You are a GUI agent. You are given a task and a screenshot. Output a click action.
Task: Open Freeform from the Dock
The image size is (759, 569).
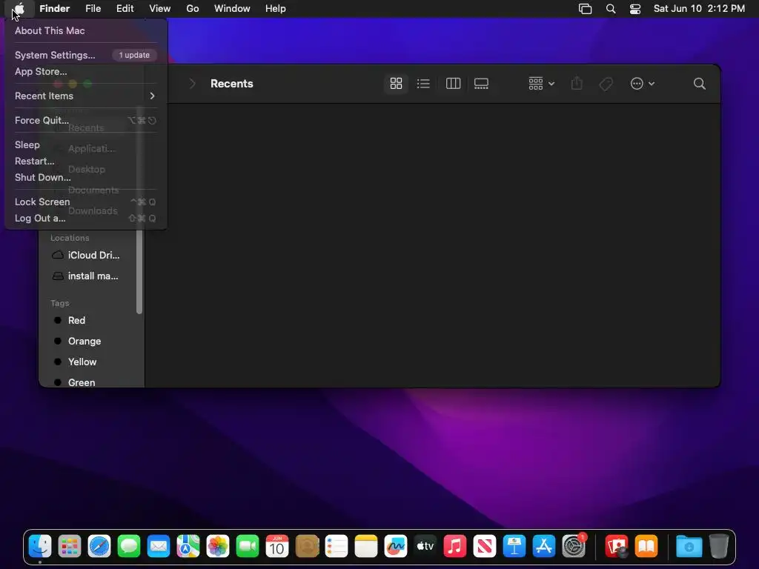[x=396, y=547]
